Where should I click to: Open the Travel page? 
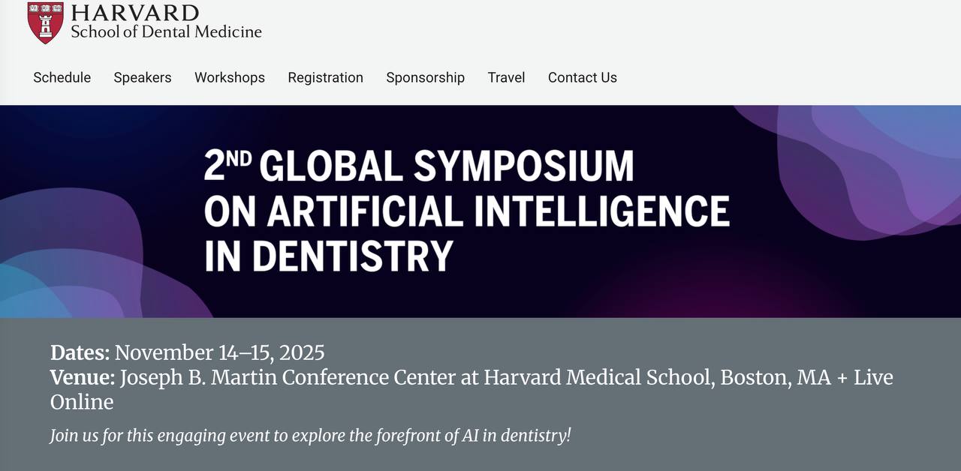(x=506, y=77)
